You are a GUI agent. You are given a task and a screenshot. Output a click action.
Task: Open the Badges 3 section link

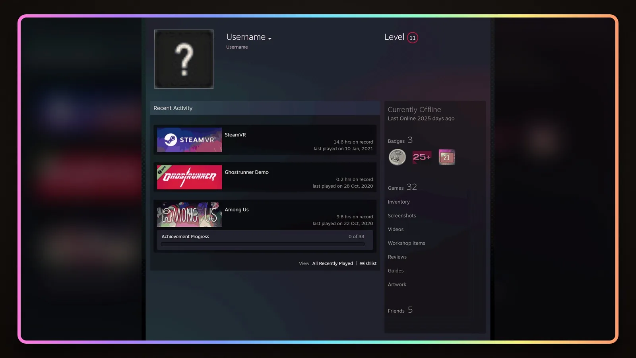(400, 140)
